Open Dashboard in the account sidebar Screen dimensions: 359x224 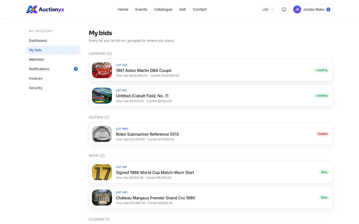[x=53, y=41]
